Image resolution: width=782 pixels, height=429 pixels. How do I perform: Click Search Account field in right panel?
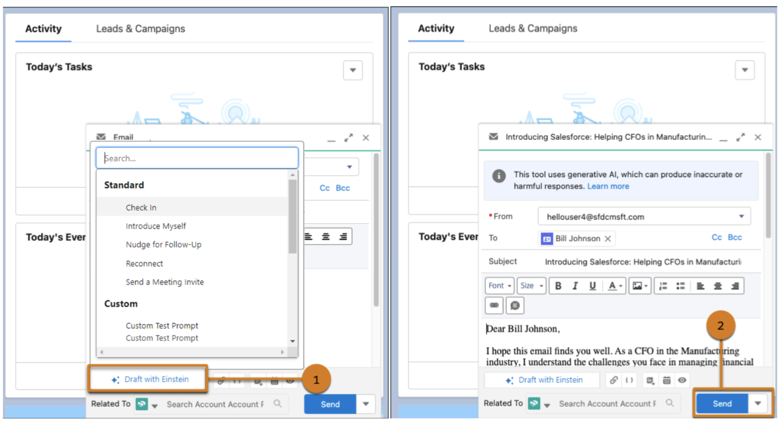608,403
